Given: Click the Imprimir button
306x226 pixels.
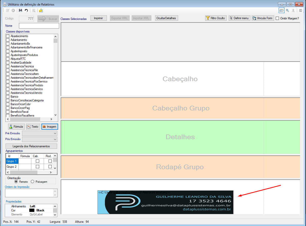Looking at the screenshot, I should click(99, 18).
